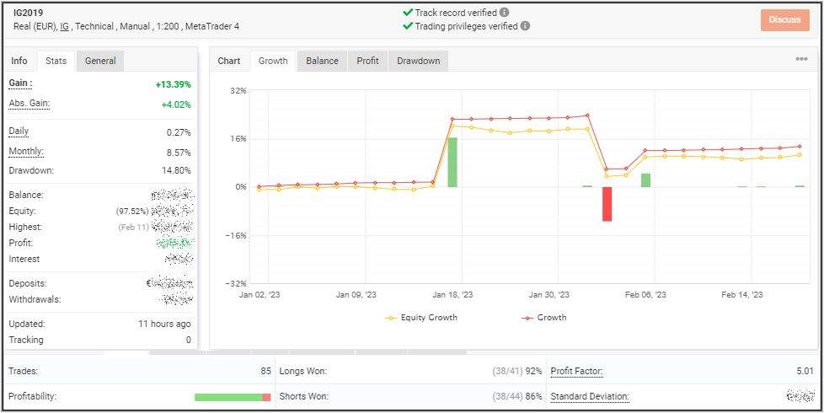Click the underlined Gain label
This screenshot has width=824, height=413.
[20, 83]
